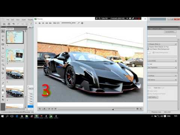Open the File menu
180x135 pixels.
point(8,20)
